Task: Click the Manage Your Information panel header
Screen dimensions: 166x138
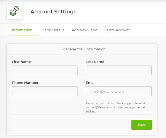Action: pos(84,49)
